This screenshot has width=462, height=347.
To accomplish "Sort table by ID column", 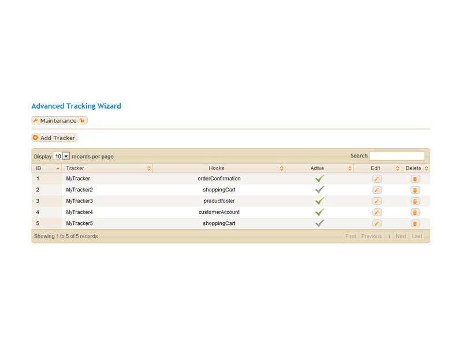I will 47,168.
